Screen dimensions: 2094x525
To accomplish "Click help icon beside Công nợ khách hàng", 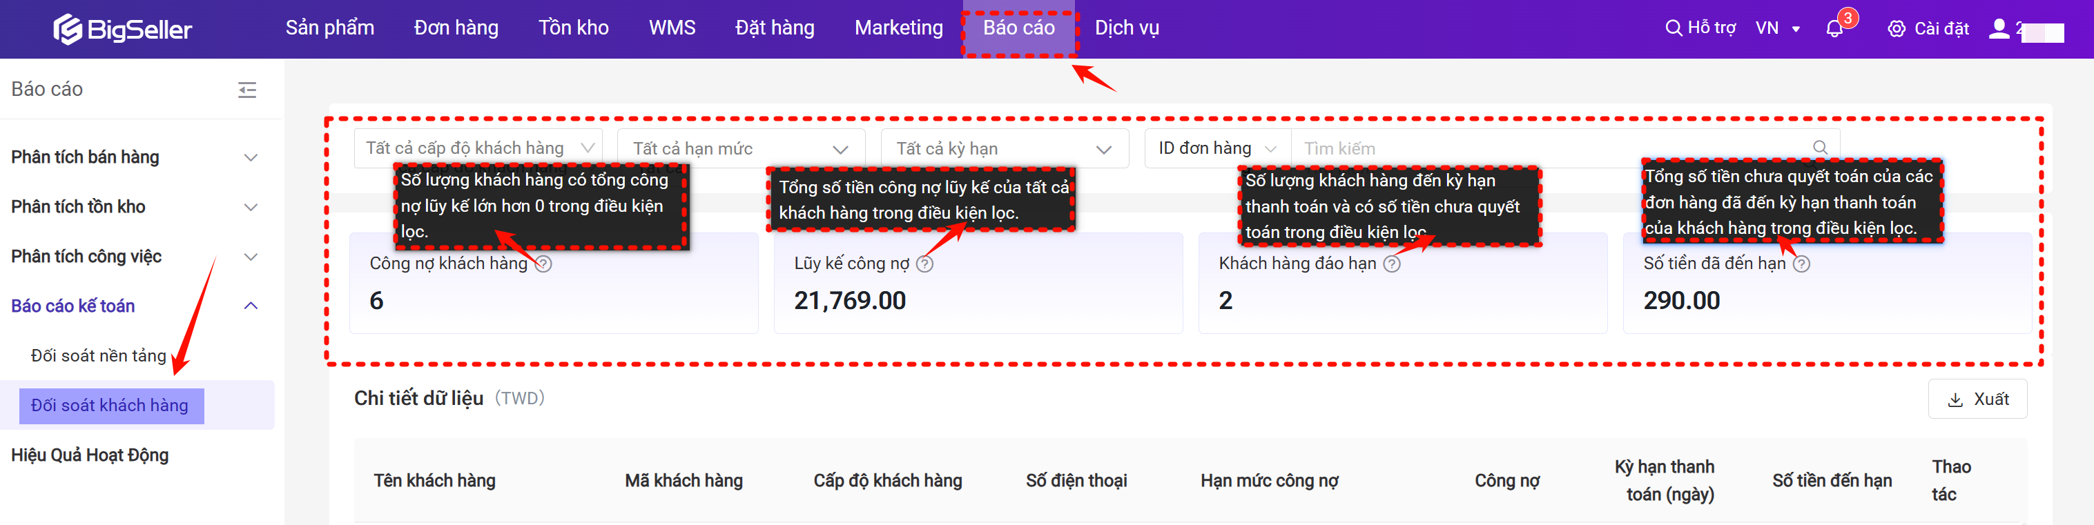I will (544, 264).
